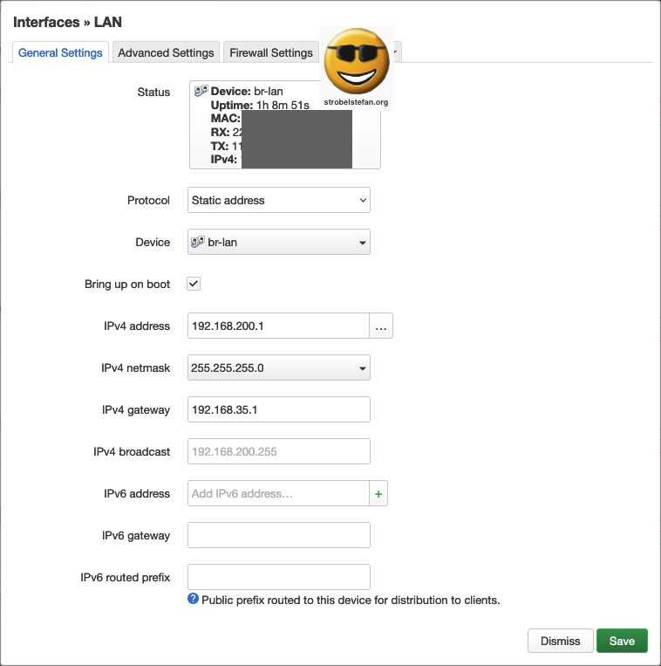
Task: Open the Firewall Settings tab
Action: pyautogui.click(x=271, y=52)
